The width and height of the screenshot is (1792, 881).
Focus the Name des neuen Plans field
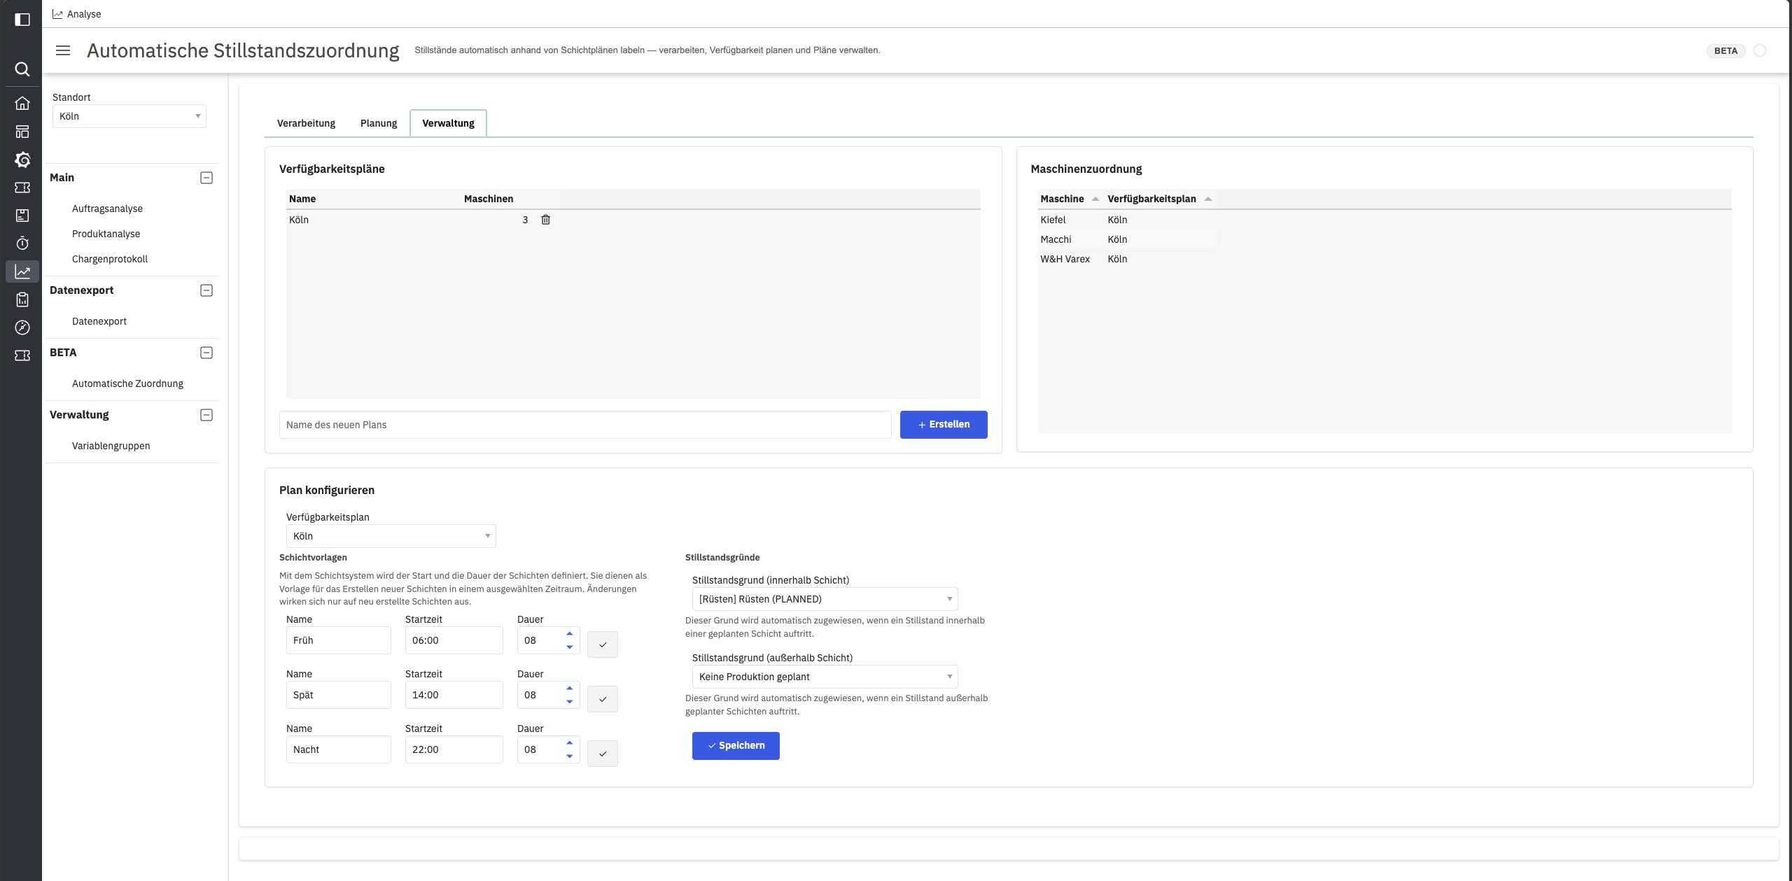585,425
